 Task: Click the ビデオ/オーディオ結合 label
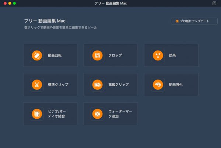coord(57,114)
